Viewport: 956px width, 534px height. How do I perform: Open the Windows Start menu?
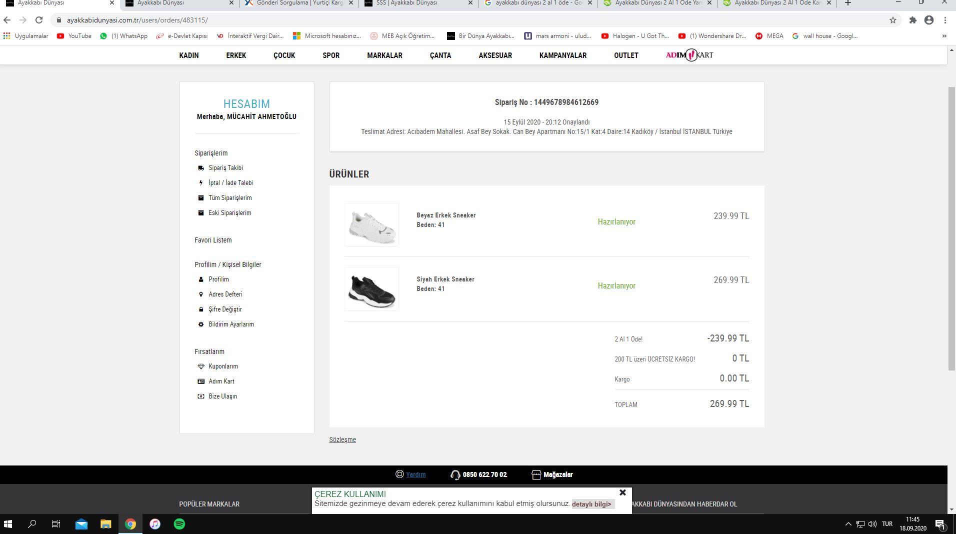[x=8, y=524]
